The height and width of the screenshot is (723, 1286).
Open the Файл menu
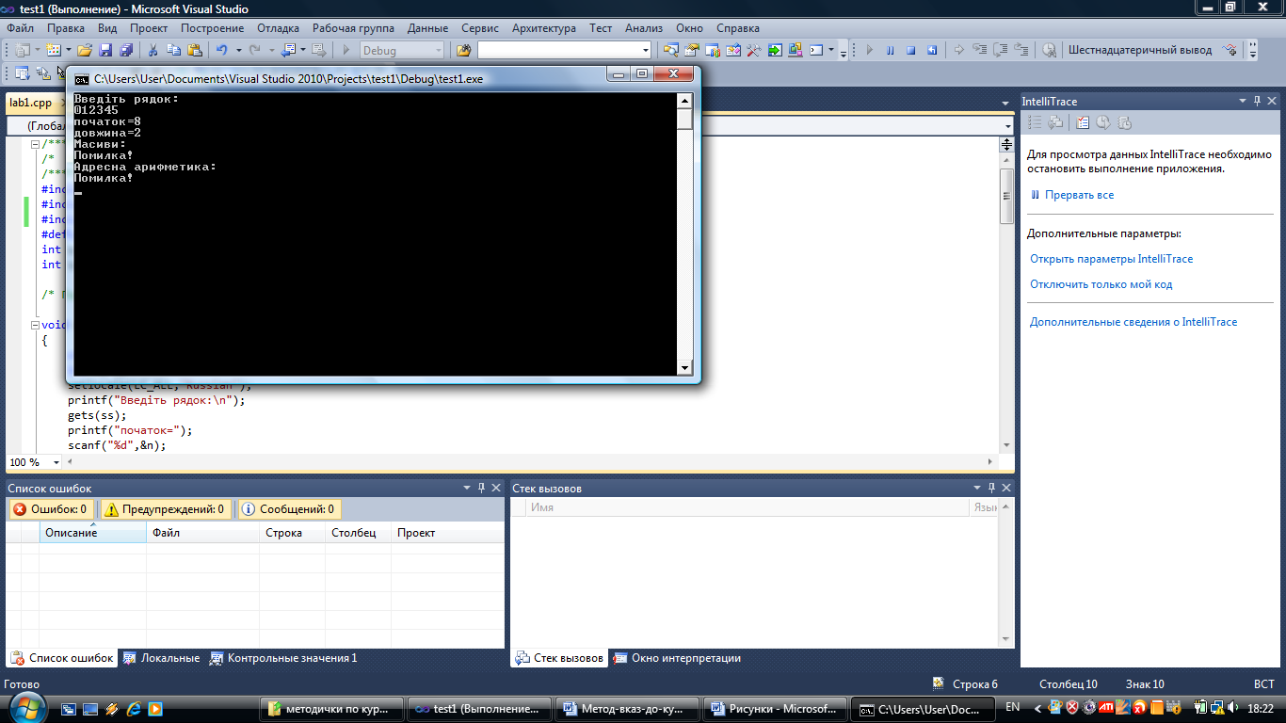tap(20, 28)
